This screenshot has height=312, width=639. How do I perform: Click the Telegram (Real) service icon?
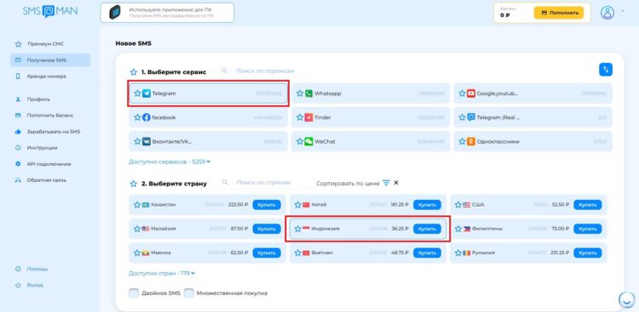(471, 117)
